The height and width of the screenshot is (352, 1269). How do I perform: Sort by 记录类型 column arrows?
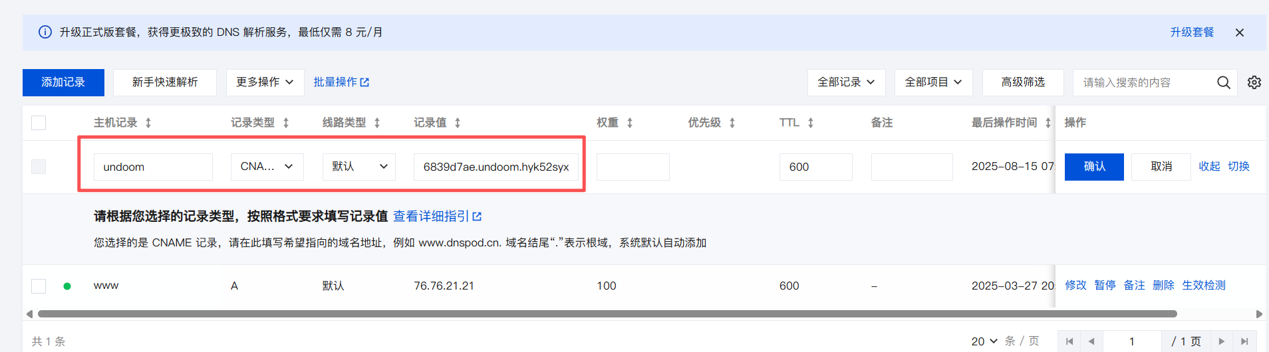pos(286,123)
